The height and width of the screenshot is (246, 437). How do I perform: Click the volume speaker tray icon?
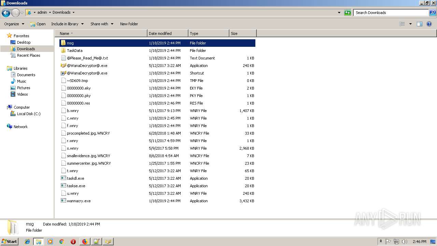[x=405, y=242]
